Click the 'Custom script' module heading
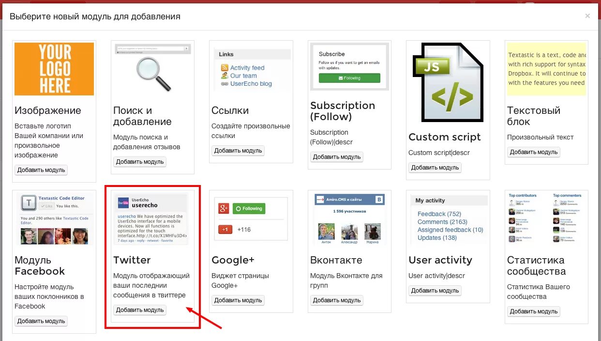The height and width of the screenshot is (341, 601). coord(445,137)
